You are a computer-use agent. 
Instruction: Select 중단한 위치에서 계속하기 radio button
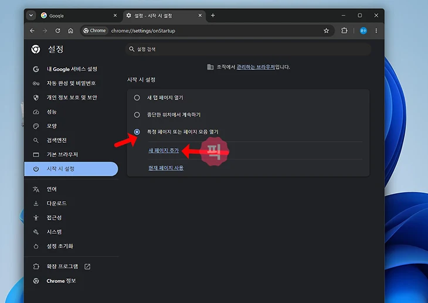coord(137,115)
